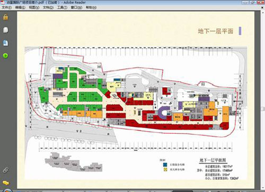Viewport: 265px width, 192px height.
Task: Click the vertical scrollbar on right edge
Action: (x=263, y=99)
